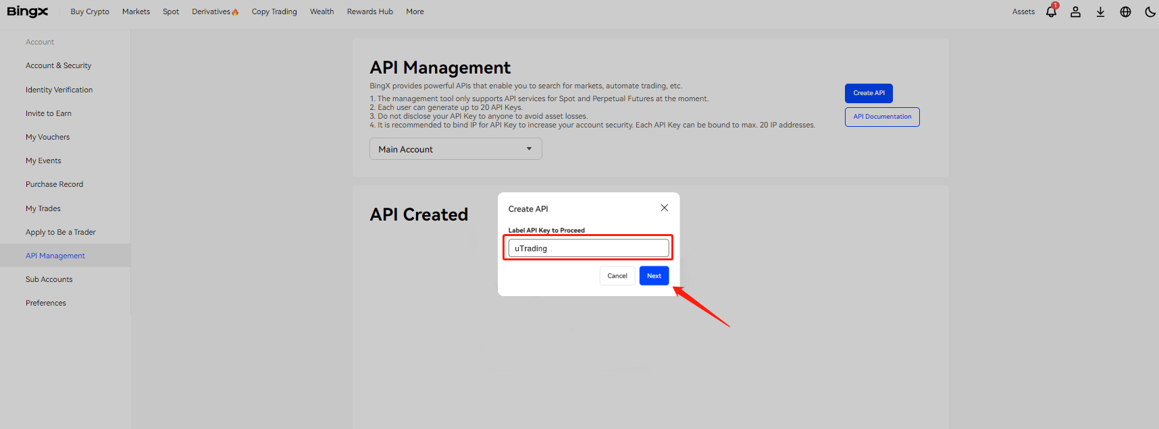The width and height of the screenshot is (1159, 429).
Task: Select API Management in sidebar
Action: click(55, 256)
